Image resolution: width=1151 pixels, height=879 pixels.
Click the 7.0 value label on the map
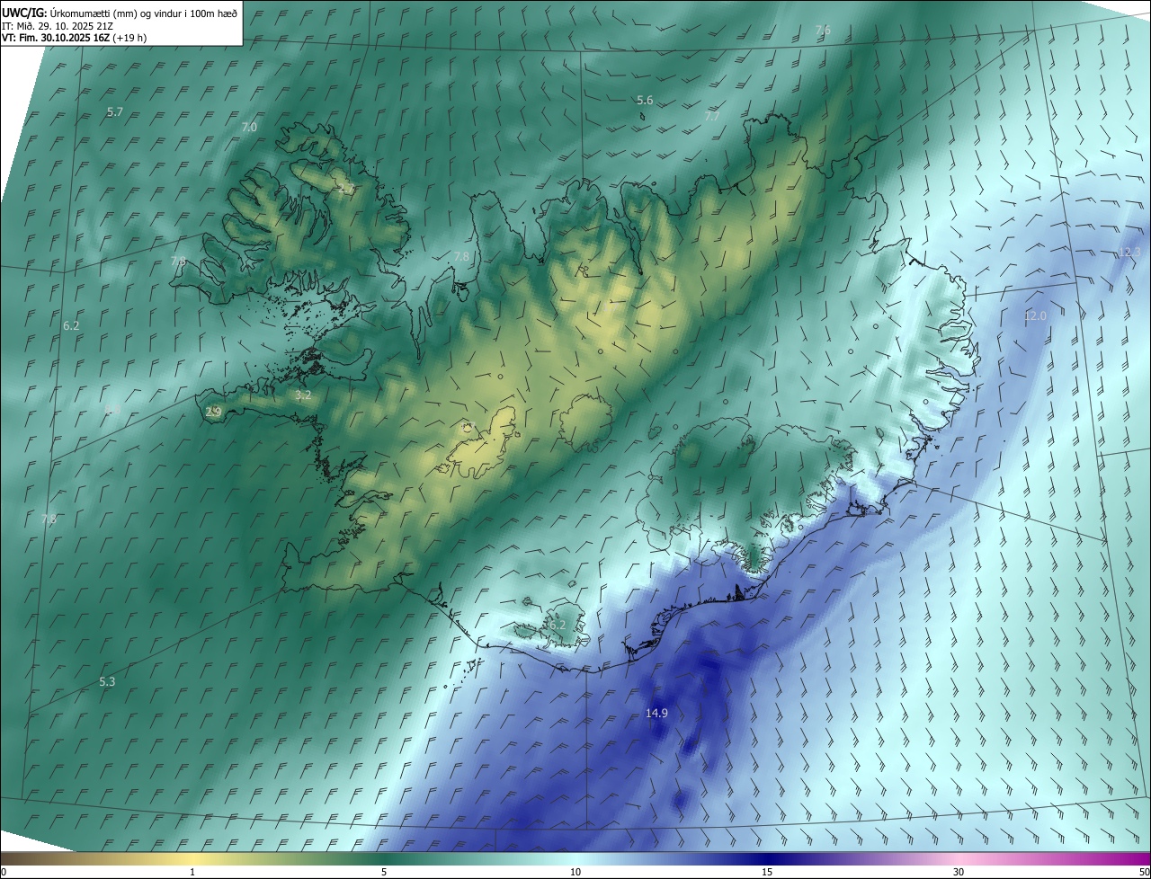[249, 128]
